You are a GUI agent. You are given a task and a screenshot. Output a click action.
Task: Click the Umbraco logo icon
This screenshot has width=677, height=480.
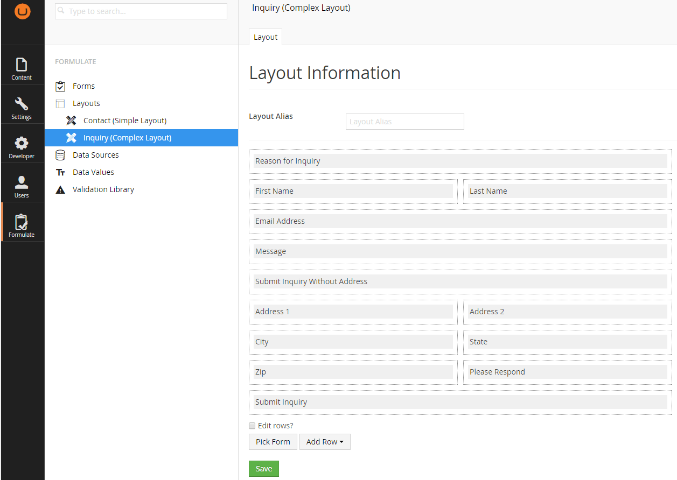point(22,11)
